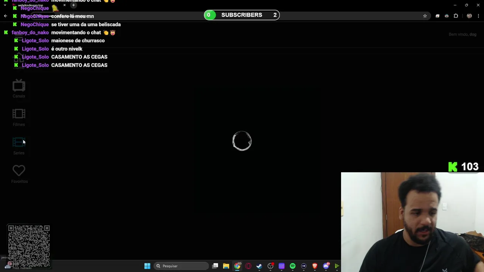
Task: Go back with the browser back arrow
Action: pyautogui.click(x=5, y=16)
